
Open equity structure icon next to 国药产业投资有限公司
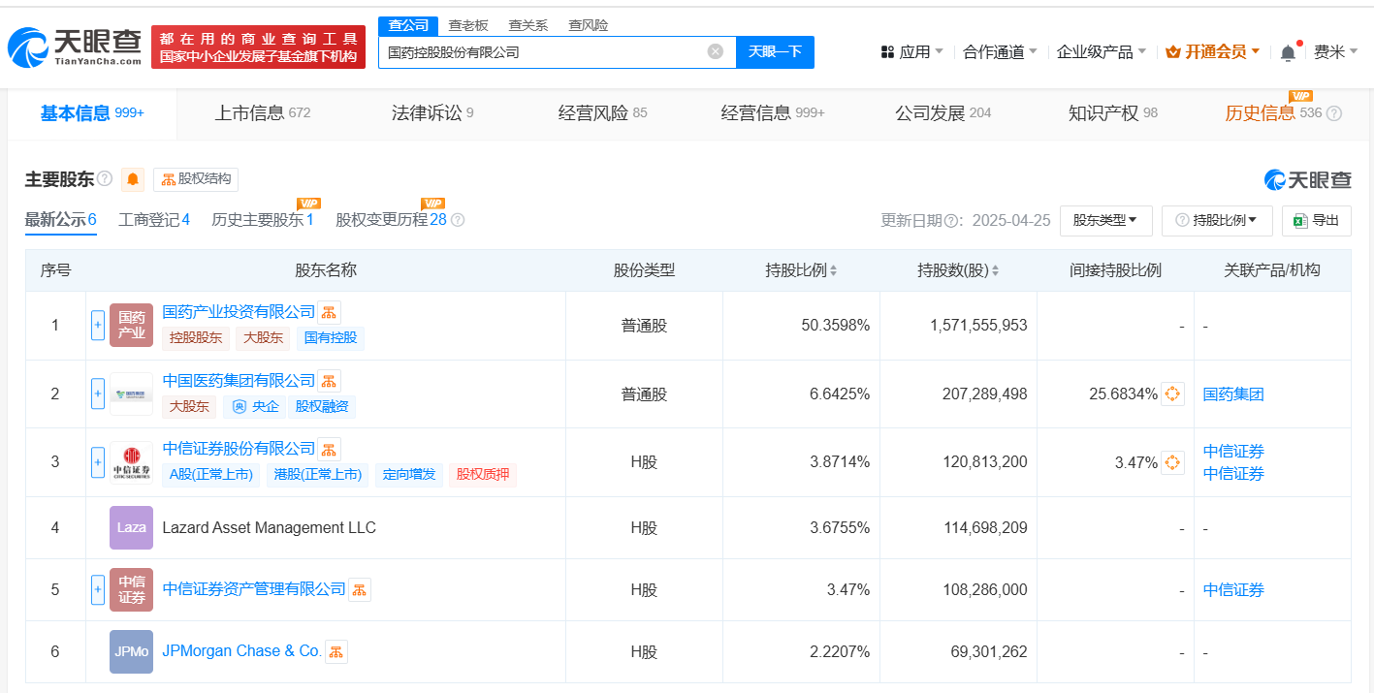(x=329, y=312)
